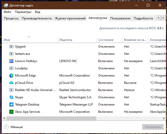The height and width of the screenshot is (134, 167).
Task: Click the lantern.exe row icon
Action: point(11,54)
